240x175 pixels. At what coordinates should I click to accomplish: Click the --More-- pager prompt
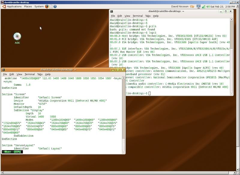(12, 152)
